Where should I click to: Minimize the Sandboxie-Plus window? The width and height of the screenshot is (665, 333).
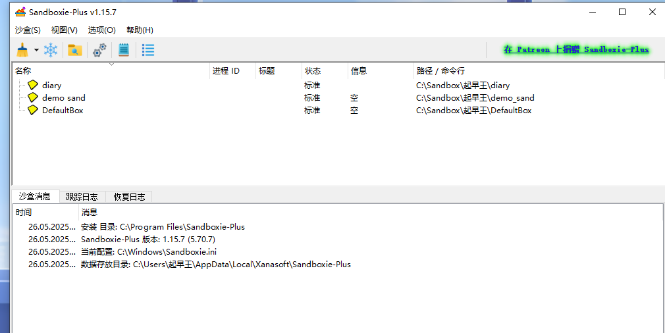tap(593, 12)
